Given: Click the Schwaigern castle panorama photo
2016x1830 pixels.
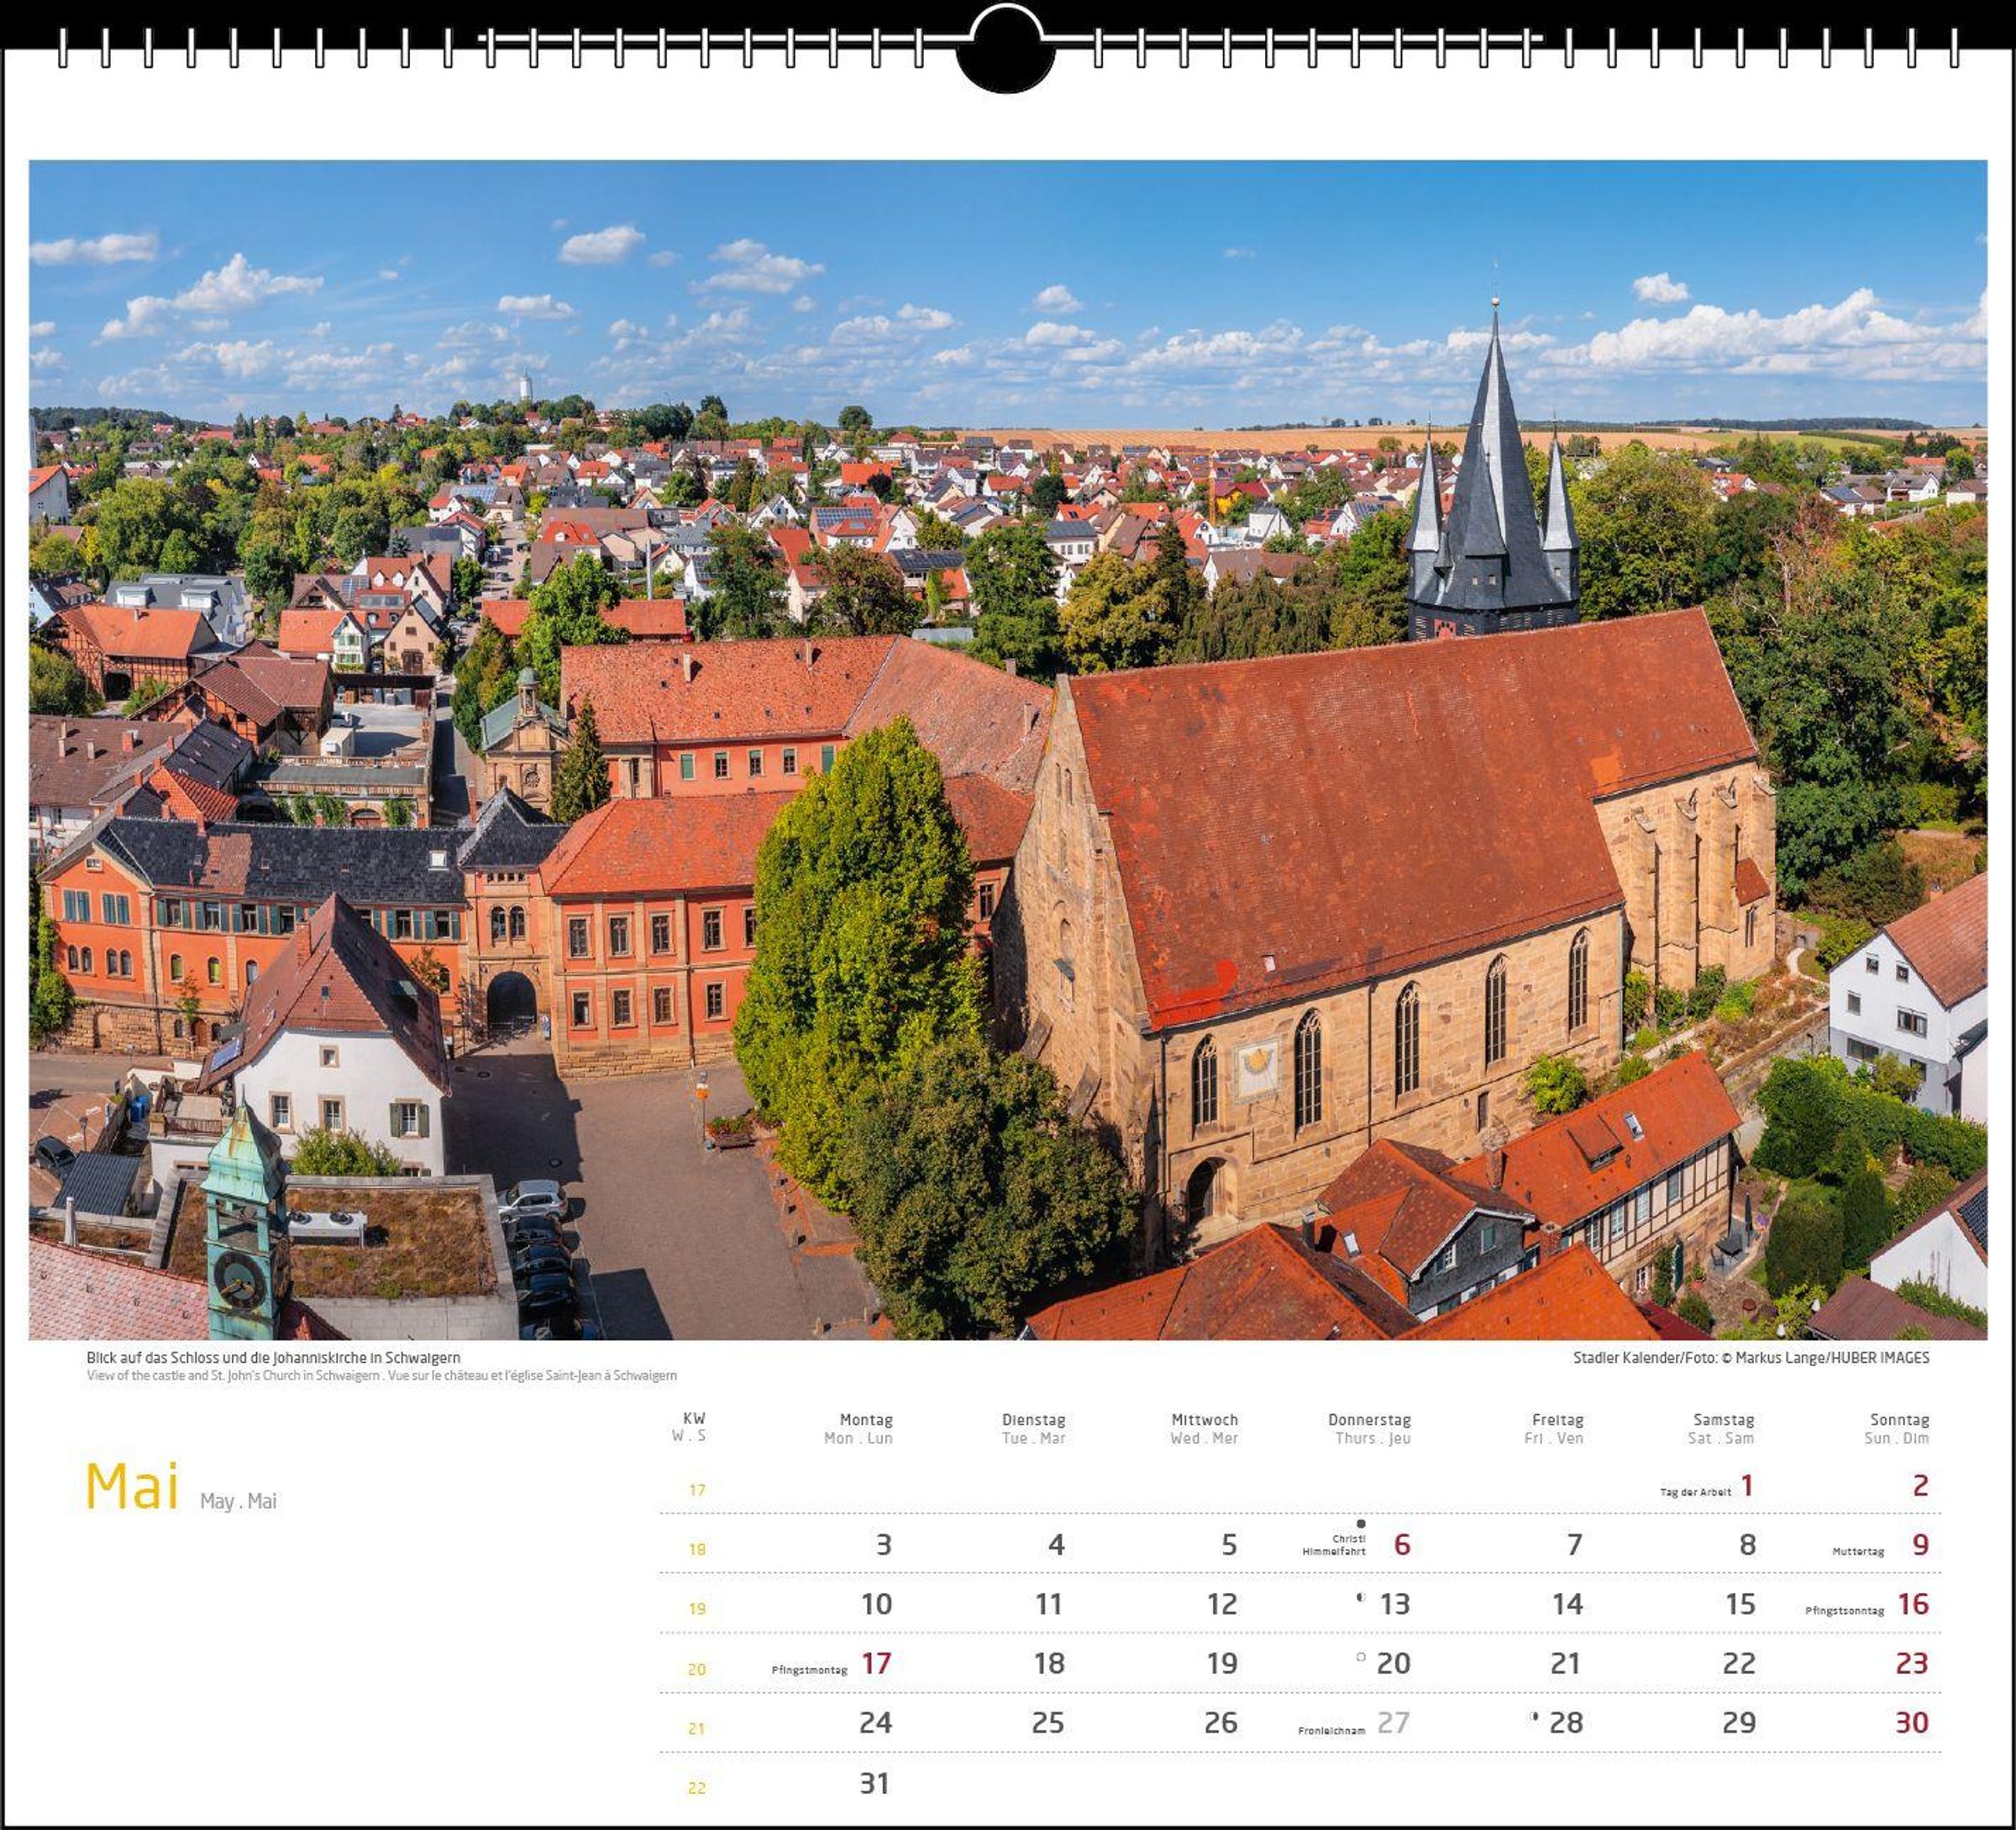Looking at the screenshot, I should coord(1007,750).
